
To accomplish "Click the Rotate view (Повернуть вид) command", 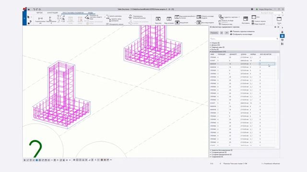I will [x=225, y=24].
